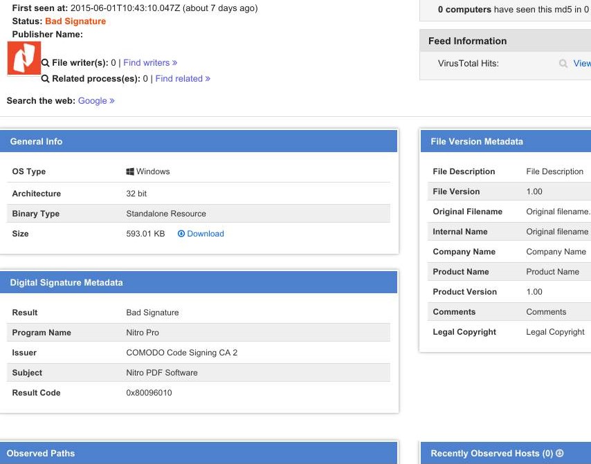Click the Windows logo icon in OS Type

[130, 171]
